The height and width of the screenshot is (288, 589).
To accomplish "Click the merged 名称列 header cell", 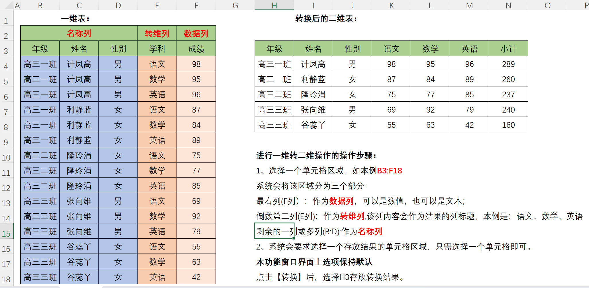I will click(x=79, y=33).
